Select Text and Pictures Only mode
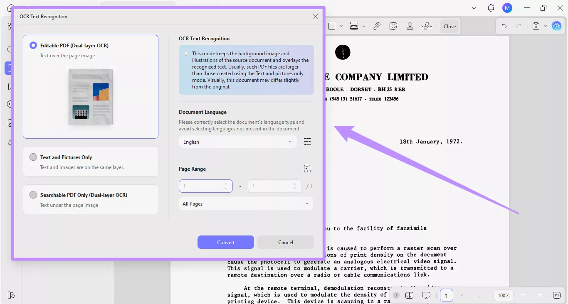This screenshot has width=568, height=304. (x=33, y=157)
